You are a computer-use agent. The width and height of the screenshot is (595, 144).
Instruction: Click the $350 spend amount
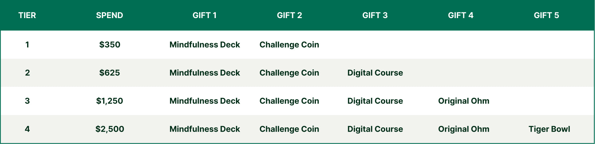[x=109, y=45]
